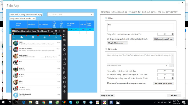The height and width of the screenshot is (105, 188).
Task: Toggle the skip already-invited people checkbox
Action: click(x=108, y=39)
